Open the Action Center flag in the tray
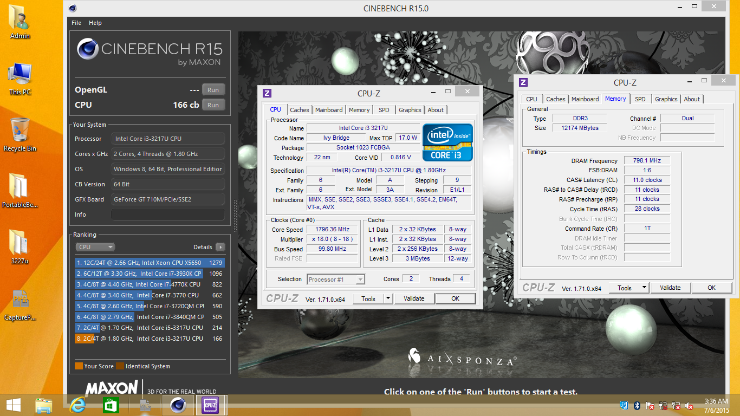 click(x=650, y=406)
